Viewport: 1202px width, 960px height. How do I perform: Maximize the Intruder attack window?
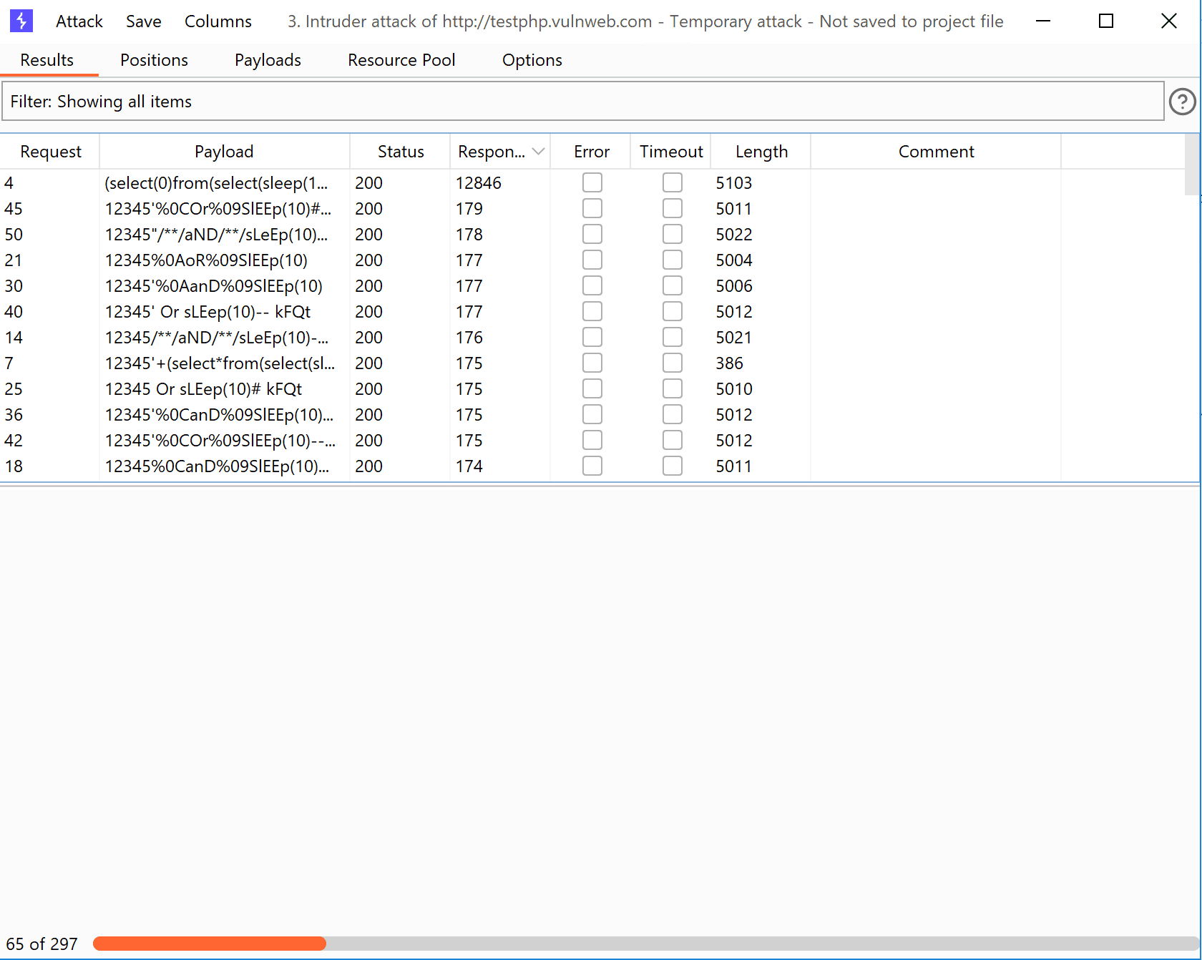pyautogui.click(x=1106, y=21)
